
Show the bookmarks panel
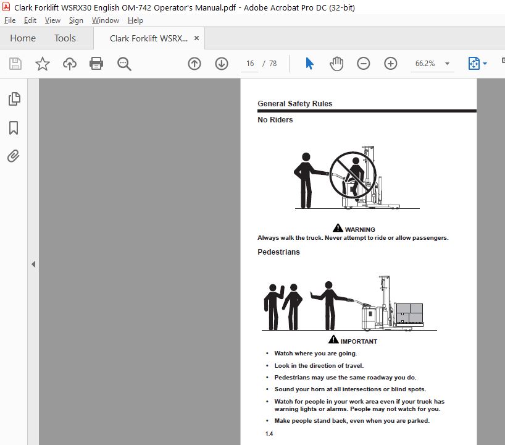[14, 128]
